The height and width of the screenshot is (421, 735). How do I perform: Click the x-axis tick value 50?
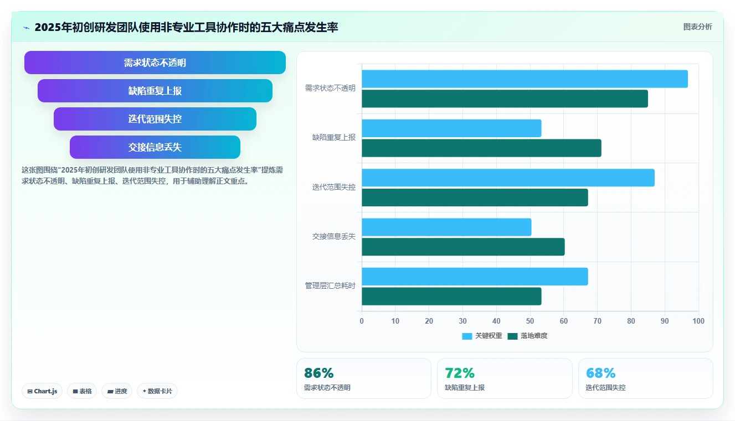(x=530, y=321)
